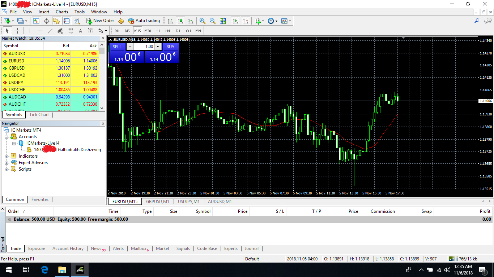The image size is (494, 277).
Task: Switch to the M1 timeframe
Action: 117,31
